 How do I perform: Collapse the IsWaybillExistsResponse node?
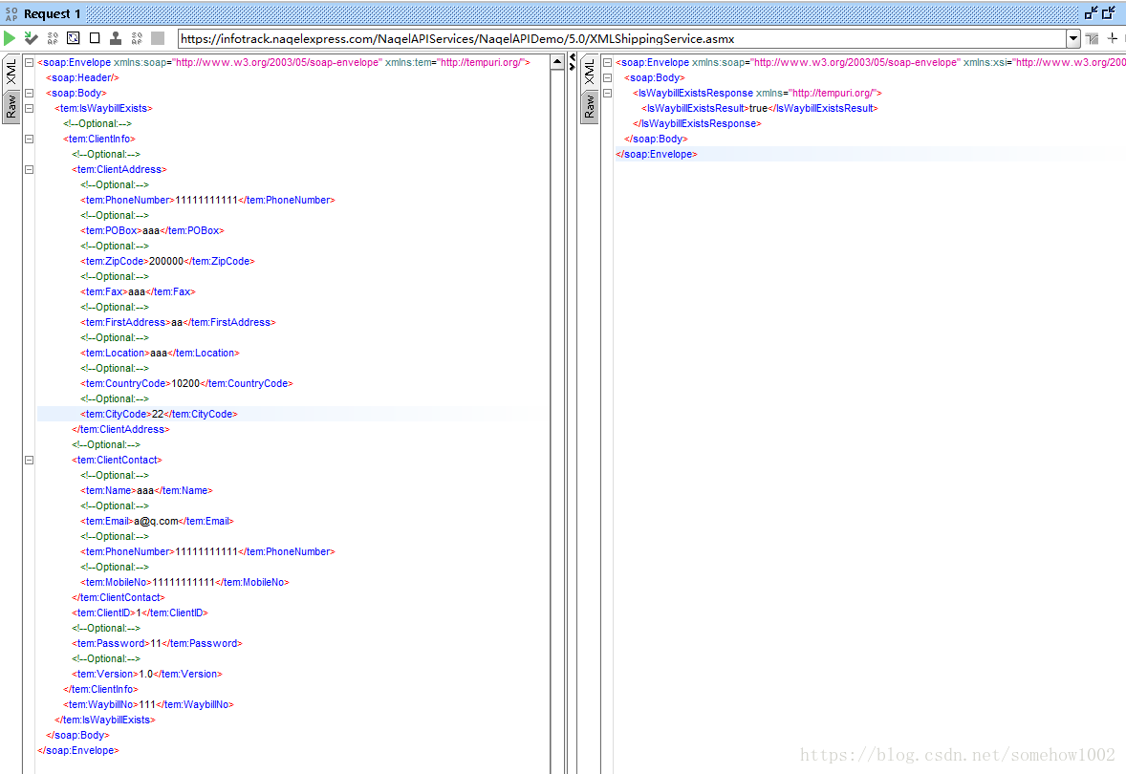coord(607,93)
